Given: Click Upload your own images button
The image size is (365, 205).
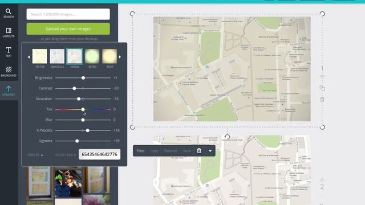Looking at the screenshot, I should pyautogui.click(x=68, y=29).
